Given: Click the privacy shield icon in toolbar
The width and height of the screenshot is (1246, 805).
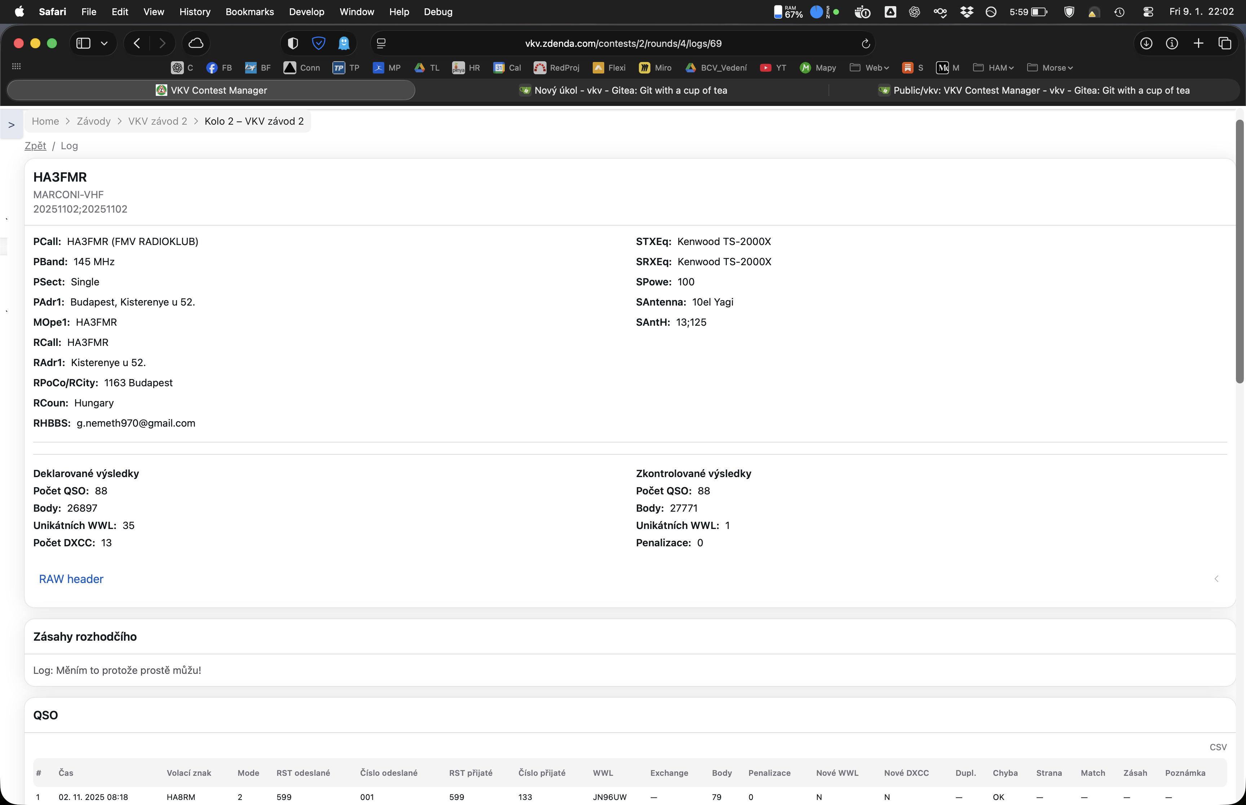Looking at the screenshot, I should coord(293,43).
